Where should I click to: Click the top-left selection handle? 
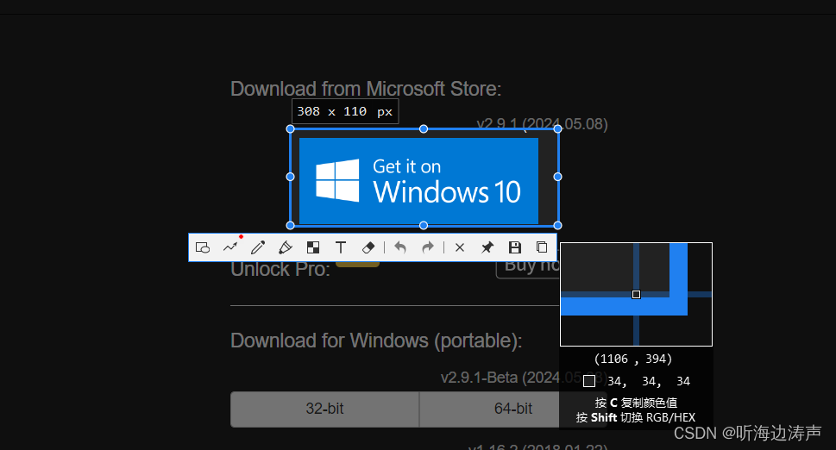290,128
